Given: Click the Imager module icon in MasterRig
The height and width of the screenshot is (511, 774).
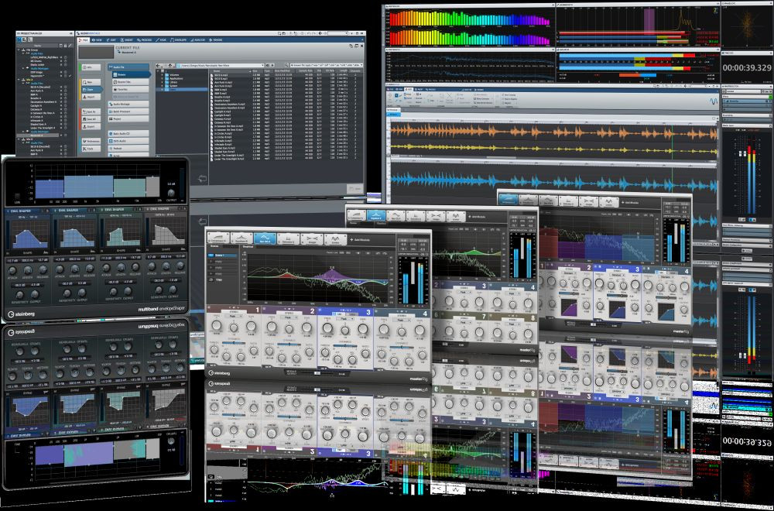Looking at the screenshot, I should pyautogui.click(x=311, y=238).
